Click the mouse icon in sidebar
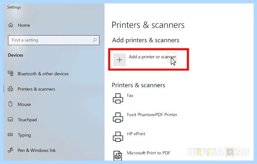This screenshot has height=164, width=257. pos(10,104)
